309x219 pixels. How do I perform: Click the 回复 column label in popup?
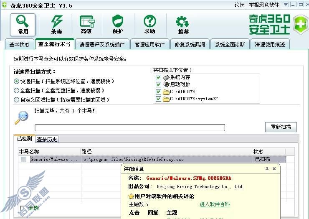coord(153,213)
